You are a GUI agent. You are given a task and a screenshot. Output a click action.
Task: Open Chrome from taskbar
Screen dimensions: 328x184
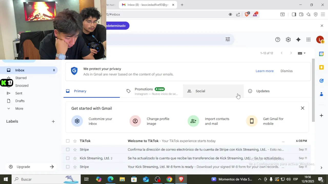169,179
